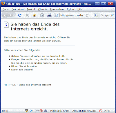The width and height of the screenshot is (116, 113).
Task: Click the activity throbber at menu bar end
Action: pyautogui.click(x=113, y=9)
